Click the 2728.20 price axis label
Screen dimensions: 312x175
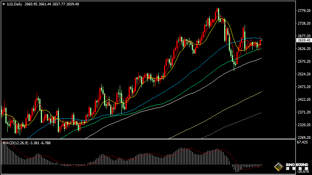[x=304, y=23]
